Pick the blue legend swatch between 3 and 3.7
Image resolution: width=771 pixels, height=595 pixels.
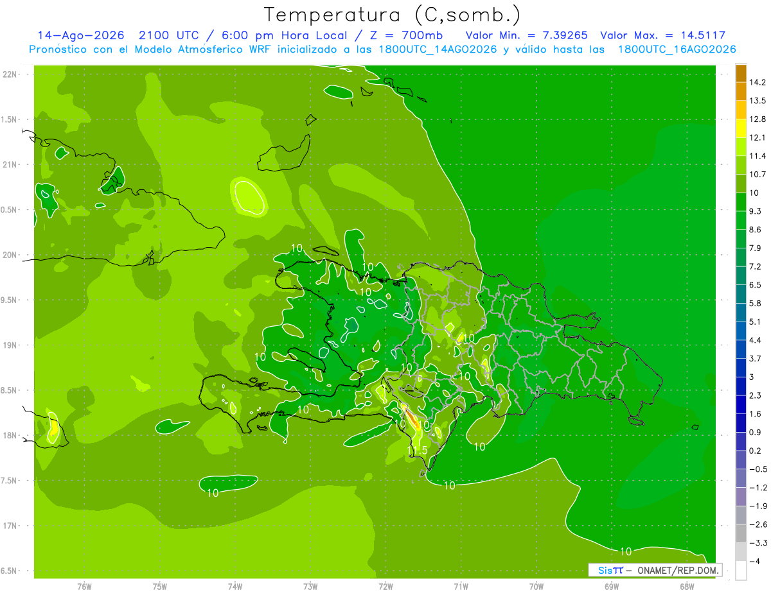coord(741,368)
